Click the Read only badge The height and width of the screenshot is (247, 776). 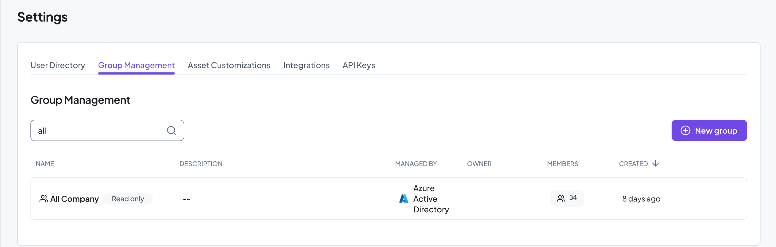[128, 199]
